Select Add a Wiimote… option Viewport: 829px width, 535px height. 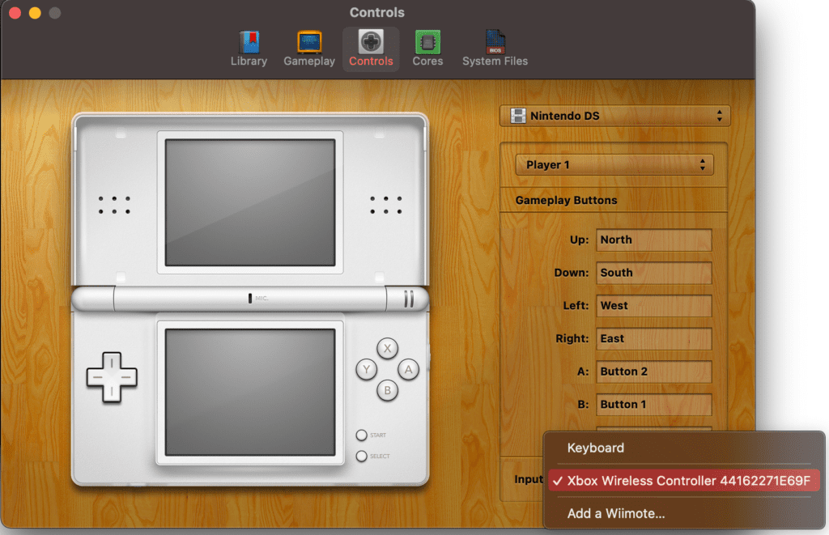point(616,513)
